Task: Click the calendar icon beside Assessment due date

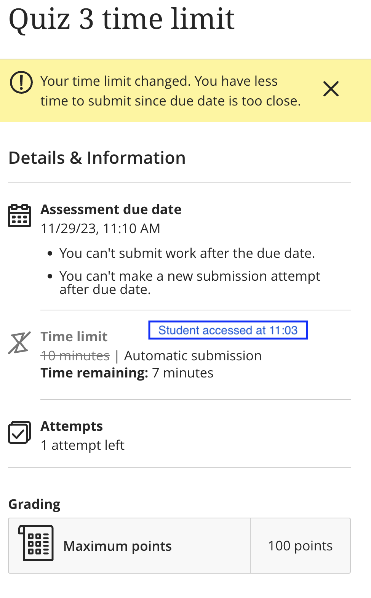Action: tap(19, 216)
